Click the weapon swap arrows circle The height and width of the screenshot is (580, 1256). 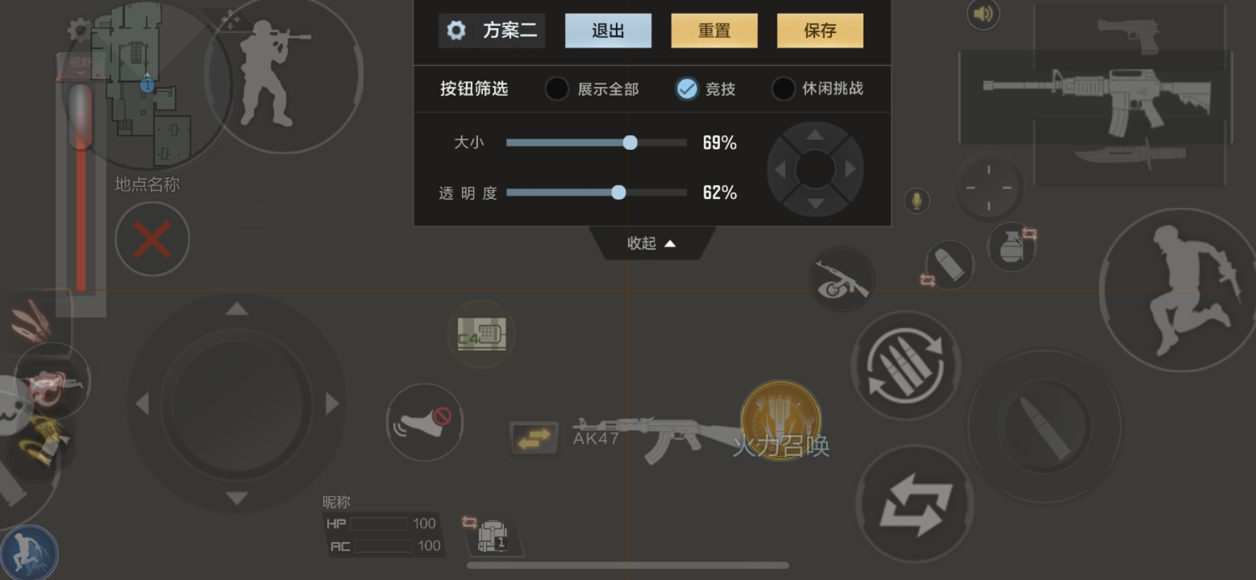(x=915, y=504)
